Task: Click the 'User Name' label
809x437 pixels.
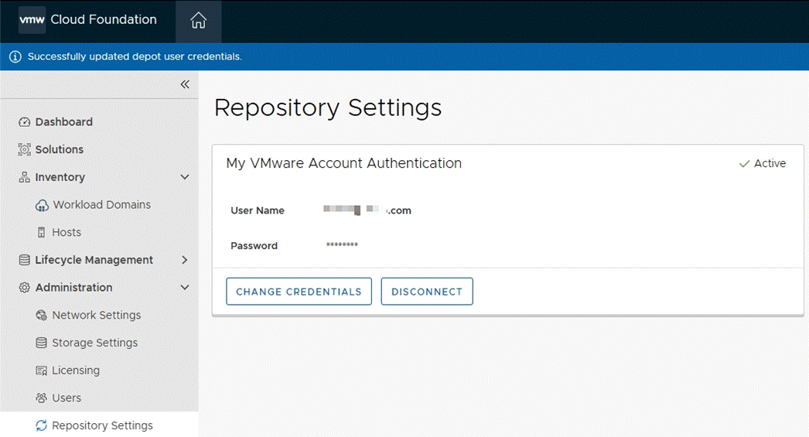Action: pos(258,210)
